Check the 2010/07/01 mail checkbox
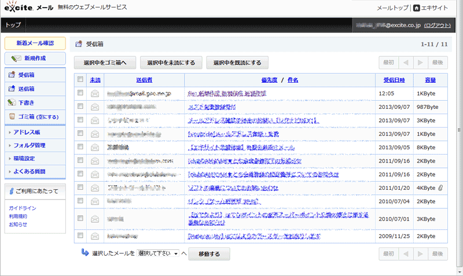 pos(80,218)
